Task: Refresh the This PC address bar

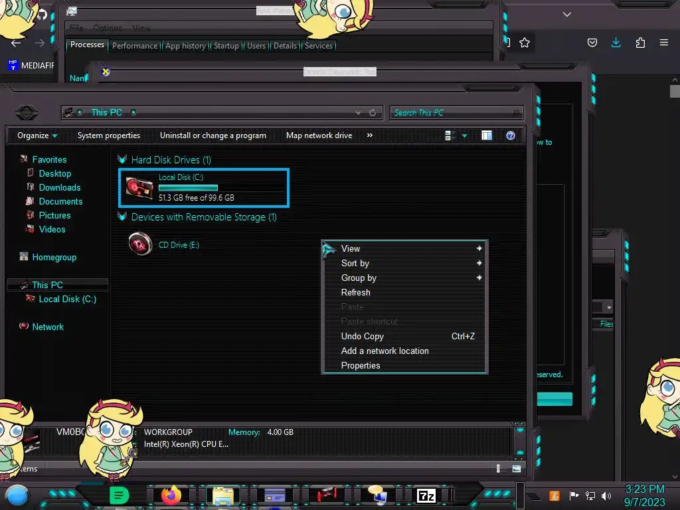Action: click(x=373, y=113)
